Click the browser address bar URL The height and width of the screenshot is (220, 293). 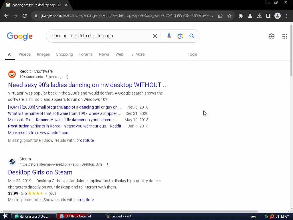tap(126, 16)
